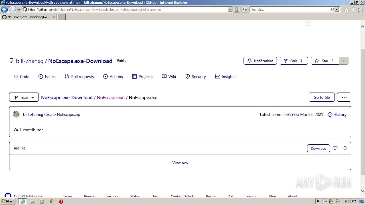Open a new blank tab

(x=61, y=17)
